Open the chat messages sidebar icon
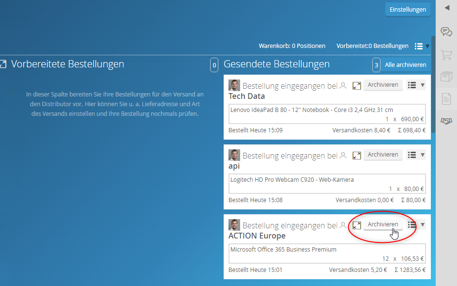Screen dimensions: 457x286 pos(446,32)
